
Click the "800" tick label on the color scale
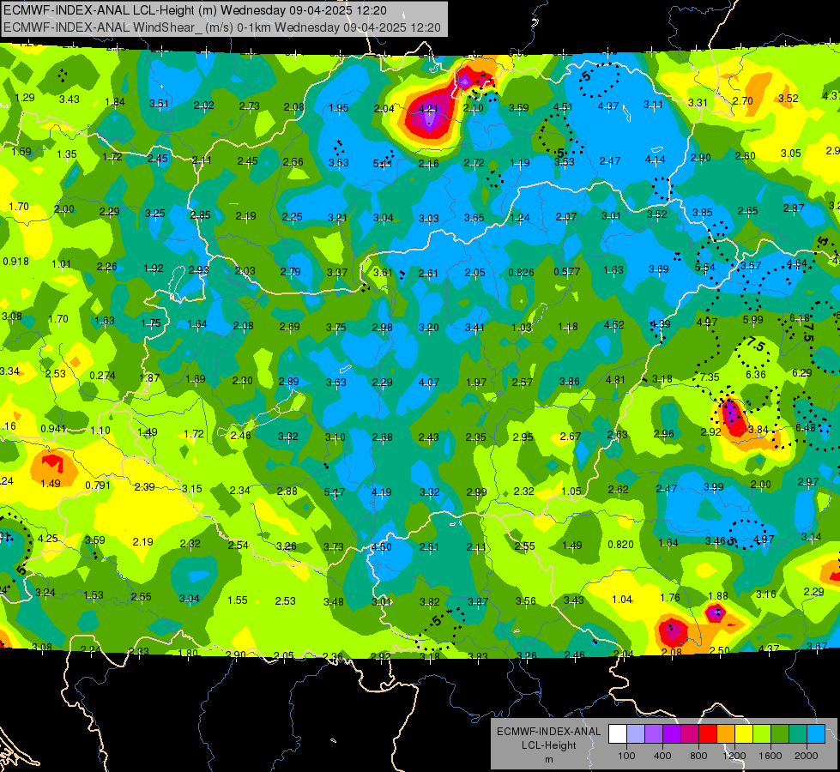pyautogui.click(x=698, y=756)
